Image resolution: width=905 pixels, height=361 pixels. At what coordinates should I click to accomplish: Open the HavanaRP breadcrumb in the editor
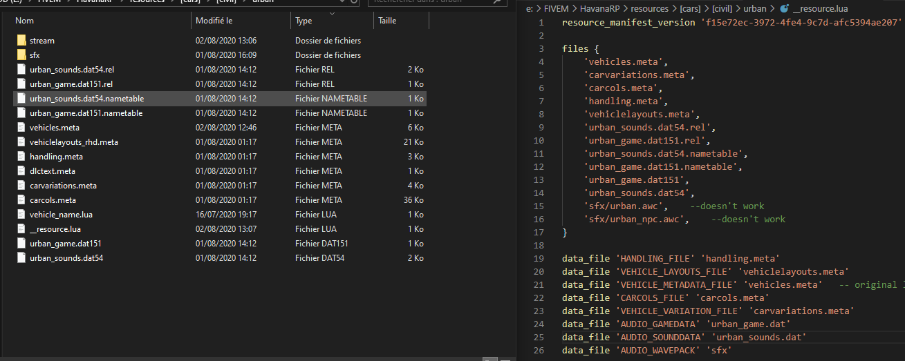pos(601,9)
